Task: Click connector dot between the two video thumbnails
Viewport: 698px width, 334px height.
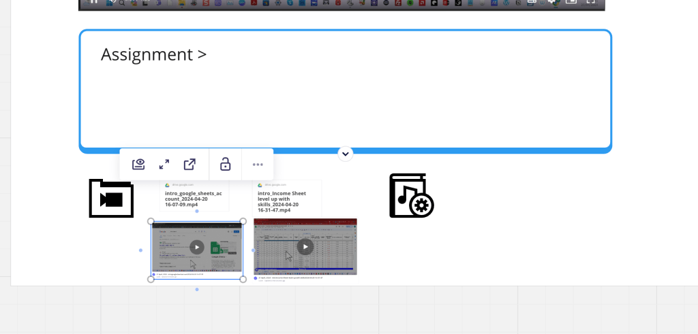Action: pos(254,250)
